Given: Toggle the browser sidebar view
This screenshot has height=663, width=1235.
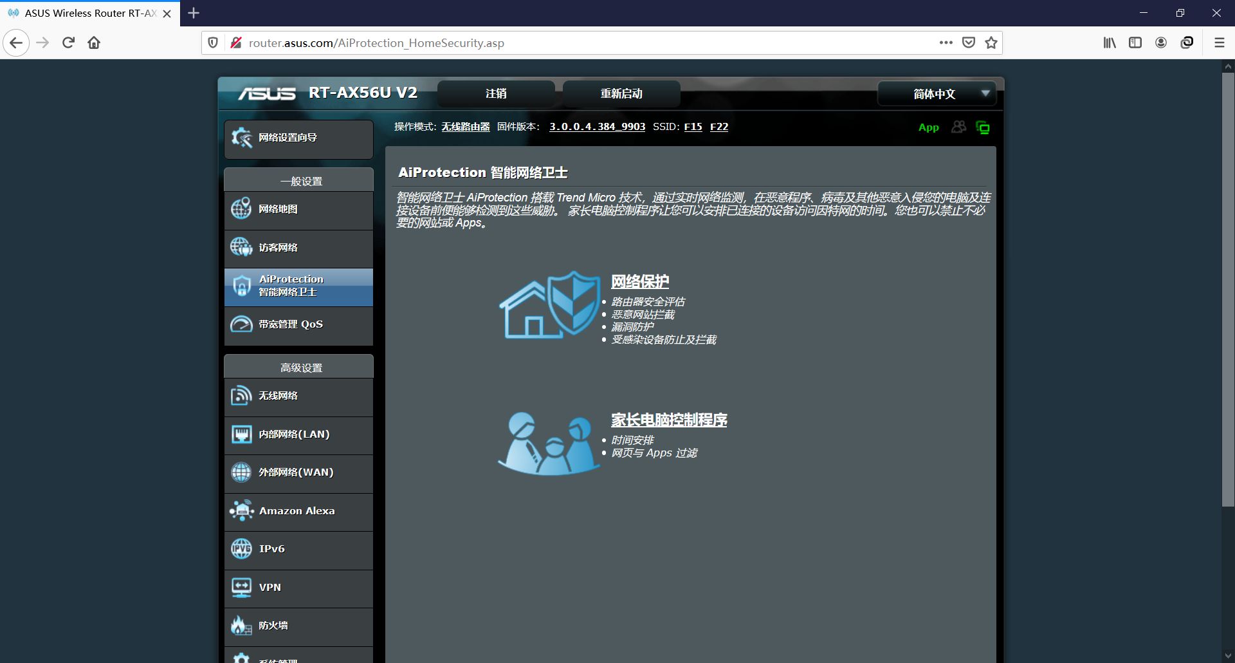Looking at the screenshot, I should 1135,42.
